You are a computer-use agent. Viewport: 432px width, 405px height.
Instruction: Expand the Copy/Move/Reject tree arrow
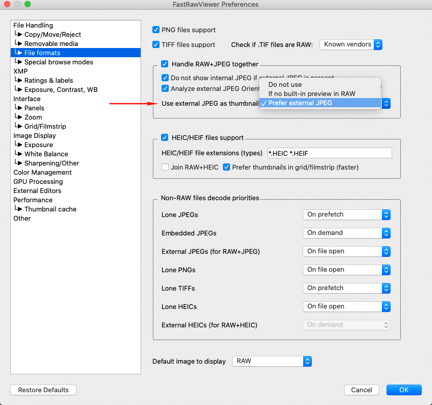click(x=19, y=35)
